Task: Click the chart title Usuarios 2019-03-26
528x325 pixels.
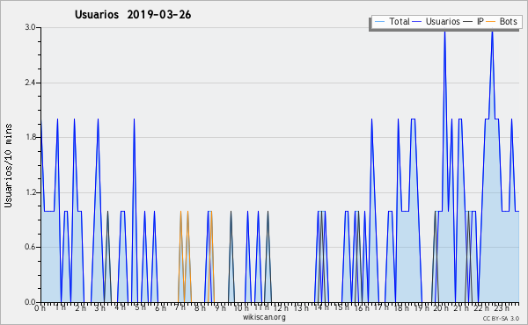Action: [x=133, y=15]
